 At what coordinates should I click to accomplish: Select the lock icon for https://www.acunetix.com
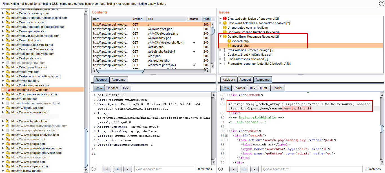(x=8, y=112)
